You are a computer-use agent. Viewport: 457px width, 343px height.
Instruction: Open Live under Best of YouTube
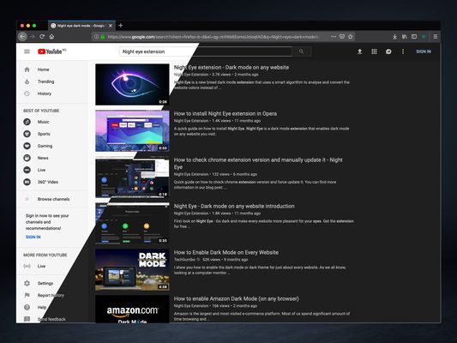tap(41, 170)
